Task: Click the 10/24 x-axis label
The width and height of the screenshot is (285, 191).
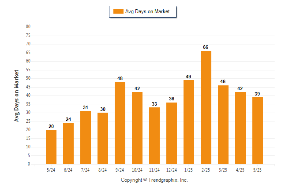Action: point(137,170)
